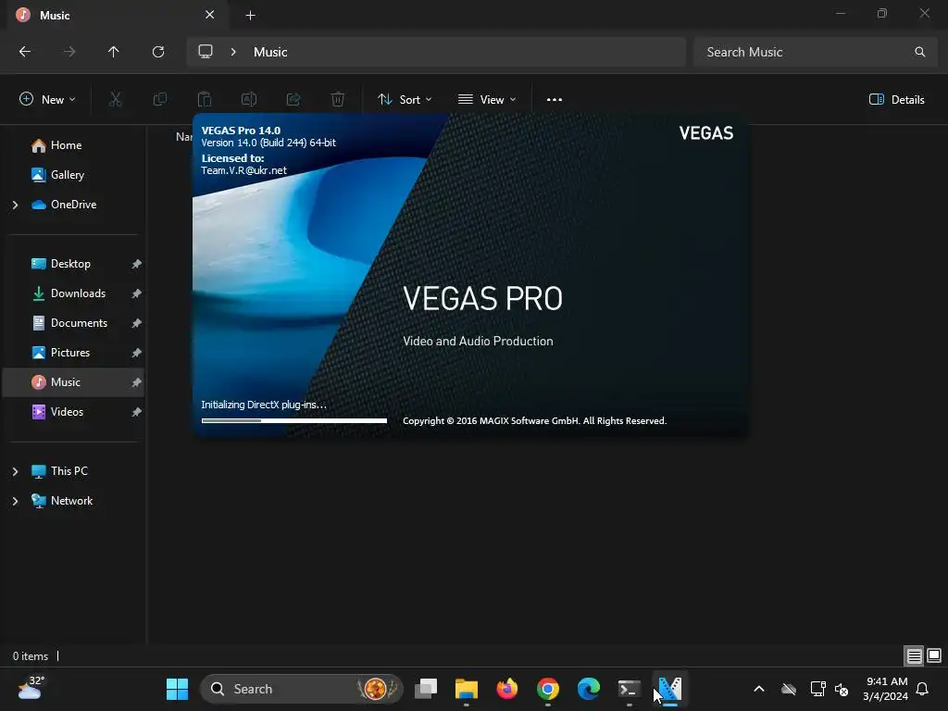
Task: Click the Delete trash icon
Action: point(338,99)
